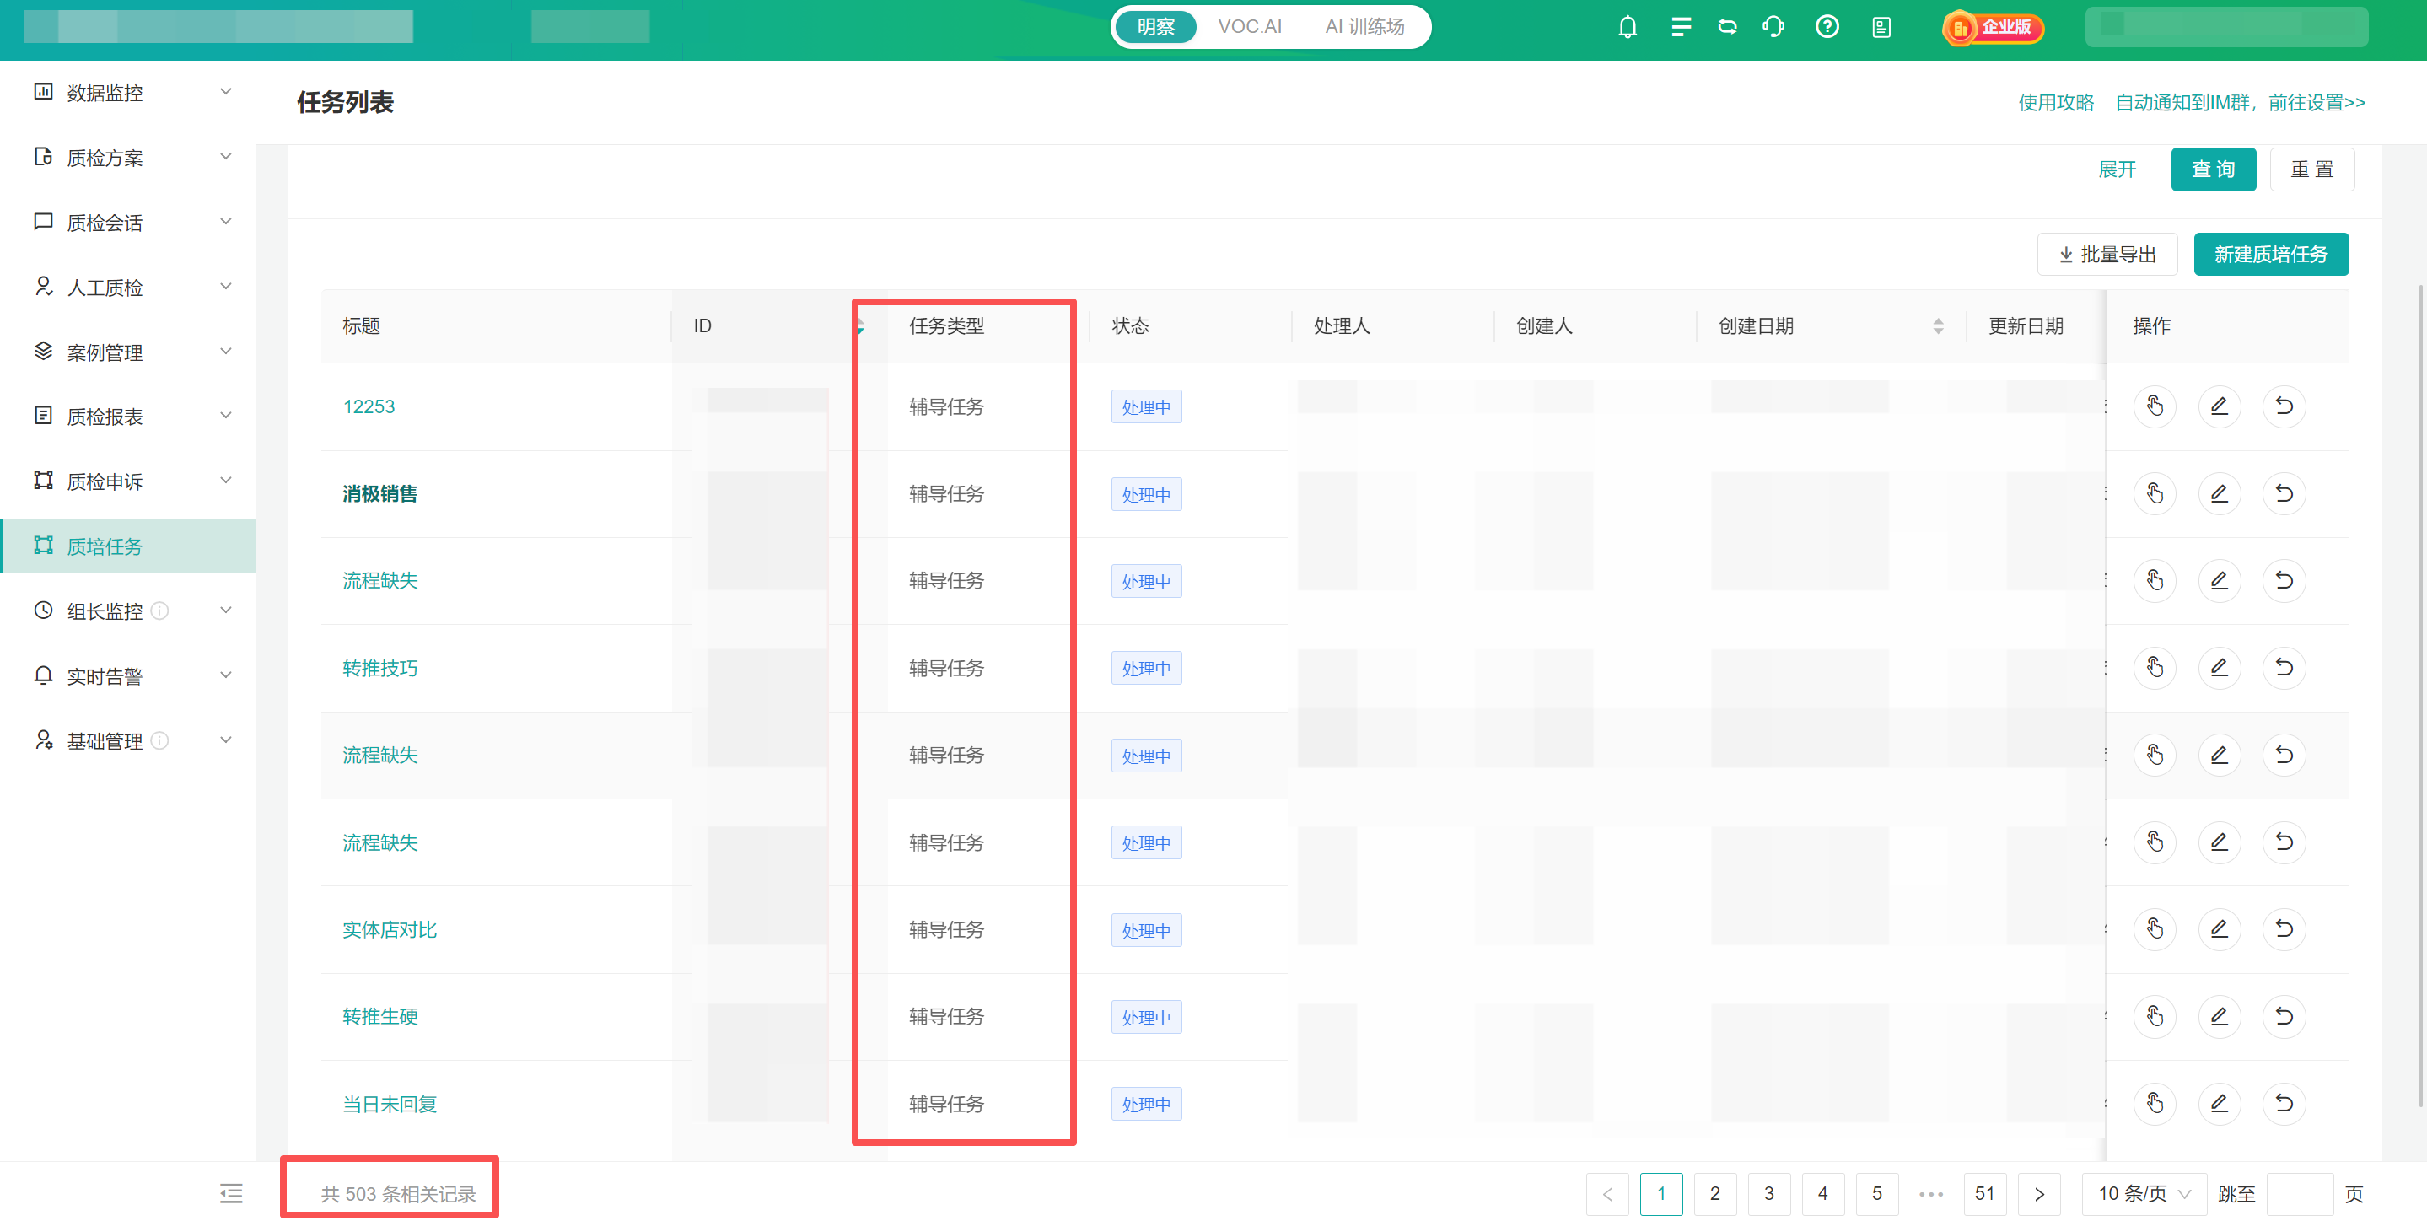The width and height of the screenshot is (2427, 1221).
Task: Click 展开 to expand the filter panel
Action: pyautogui.click(x=2117, y=169)
